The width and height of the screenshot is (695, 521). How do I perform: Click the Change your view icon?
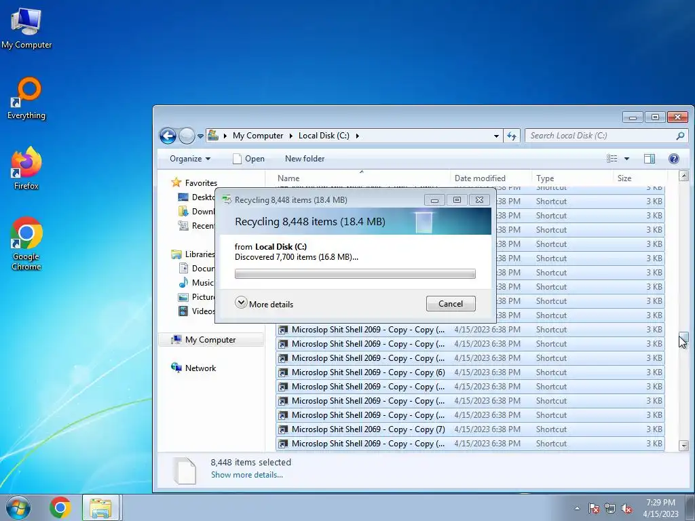[612, 159]
